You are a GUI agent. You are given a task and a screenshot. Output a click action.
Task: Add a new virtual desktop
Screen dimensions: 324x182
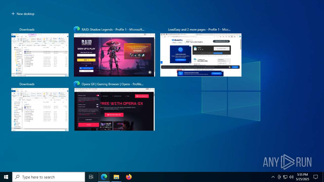(x=23, y=14)
